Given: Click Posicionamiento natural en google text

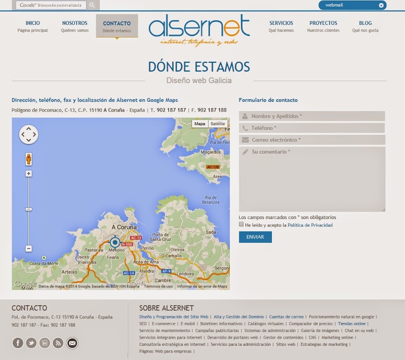Looking at the screenshot, I should 341,316.
